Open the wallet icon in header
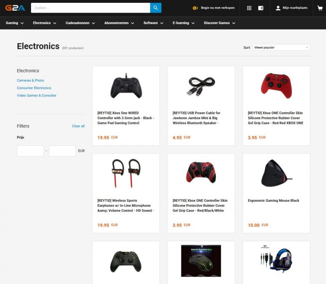This screenshot has width=326, height=284. pos(261,8)
